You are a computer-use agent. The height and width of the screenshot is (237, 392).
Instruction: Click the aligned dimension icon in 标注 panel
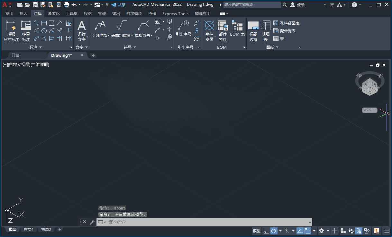coord(36,23)
